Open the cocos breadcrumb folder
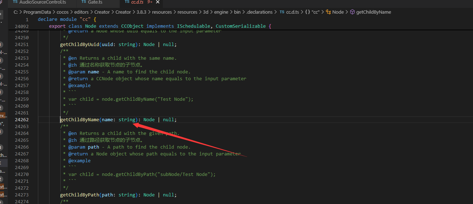This screenshot has height=204, width=473. [63, 12]
